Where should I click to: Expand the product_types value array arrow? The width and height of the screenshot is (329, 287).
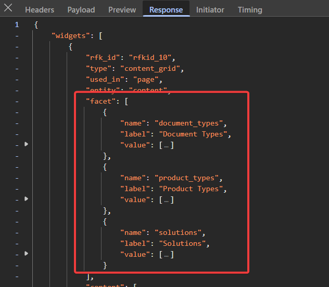point(27,199)
